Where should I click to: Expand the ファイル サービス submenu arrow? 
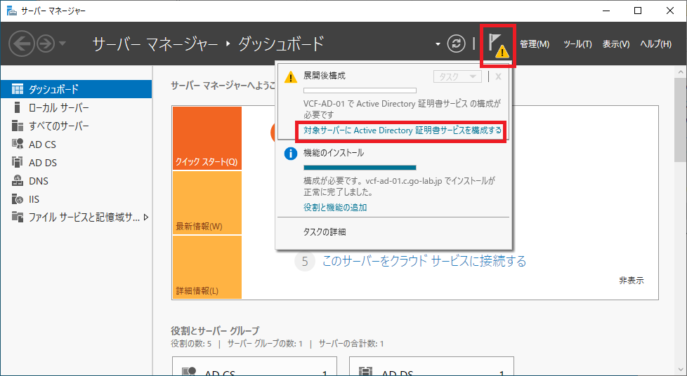146,217
